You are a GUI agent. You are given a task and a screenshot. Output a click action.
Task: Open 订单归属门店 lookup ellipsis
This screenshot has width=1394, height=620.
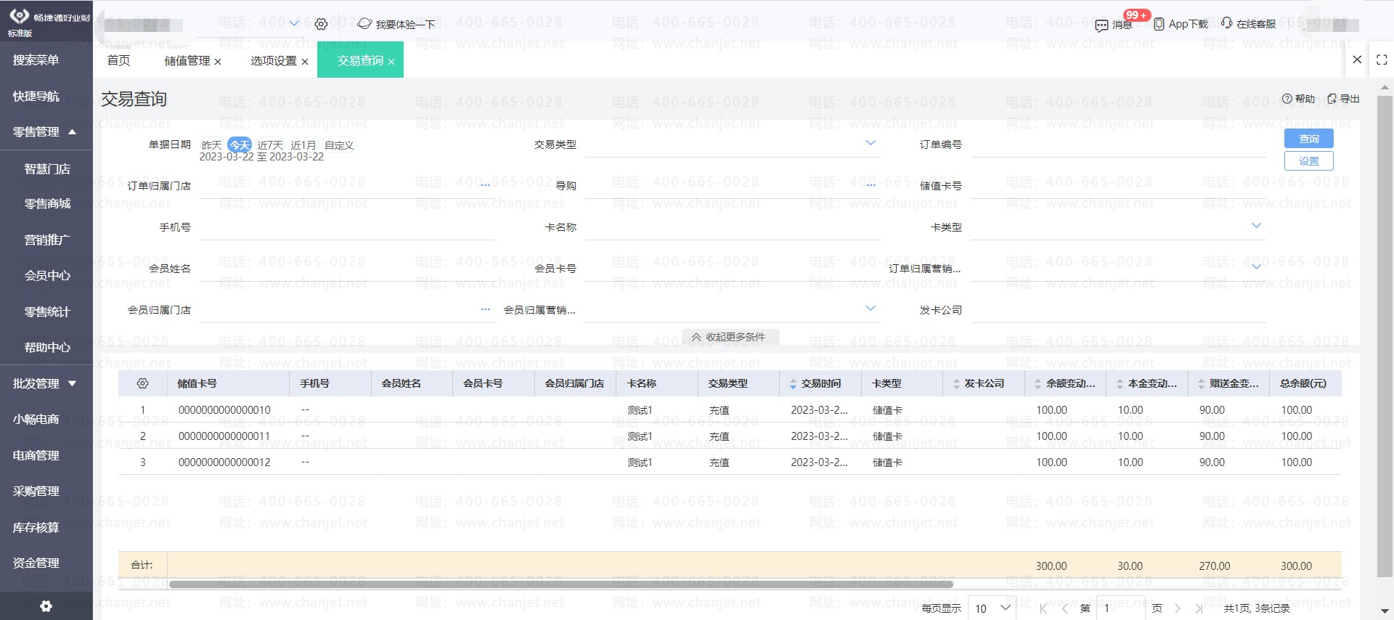(x=485, y=185)
